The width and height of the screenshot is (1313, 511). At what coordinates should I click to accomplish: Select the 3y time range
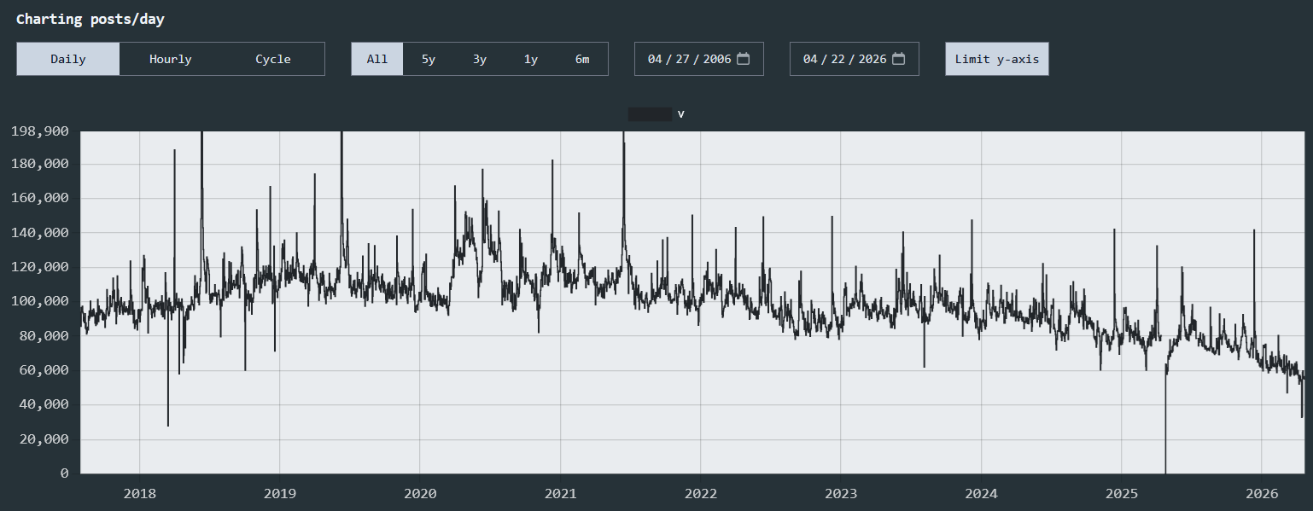coord(480,59)
